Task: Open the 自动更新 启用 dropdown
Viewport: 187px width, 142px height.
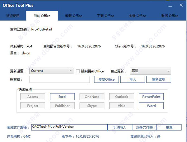Action: click(151, 71)
